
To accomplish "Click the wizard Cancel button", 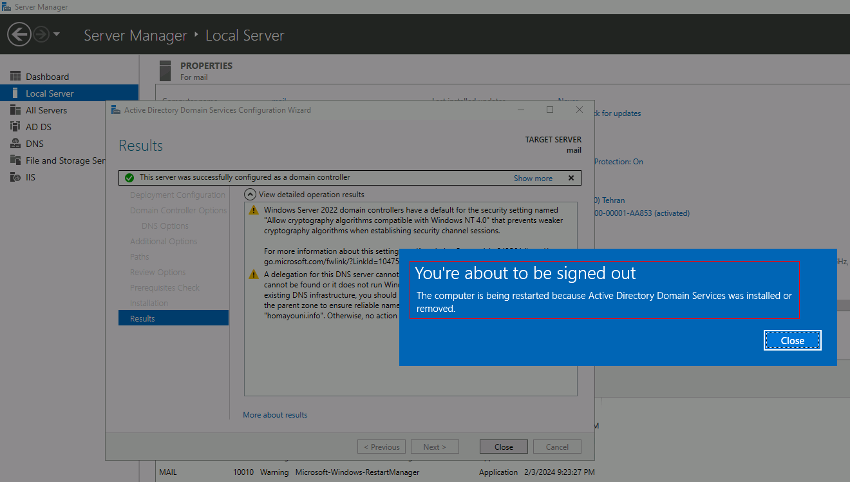I will [557, 447].
